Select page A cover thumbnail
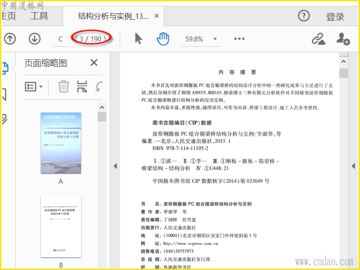The height and width of the screenshot is (270, 360). coord(61,143)
